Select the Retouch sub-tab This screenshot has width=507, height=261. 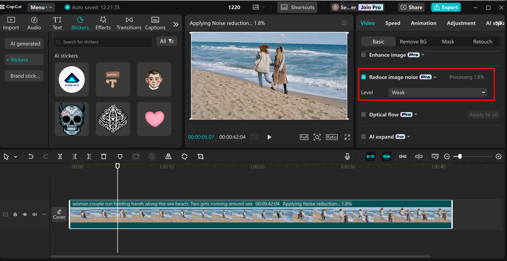coord(482,42)
